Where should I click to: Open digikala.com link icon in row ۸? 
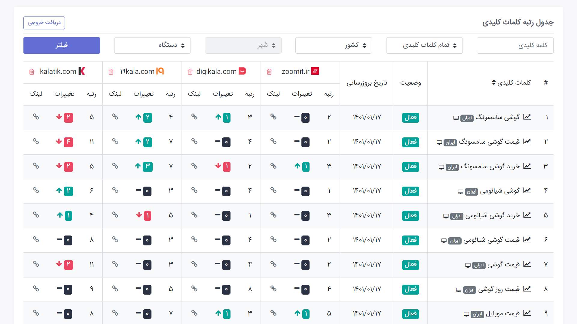click(x=194, y=288)
